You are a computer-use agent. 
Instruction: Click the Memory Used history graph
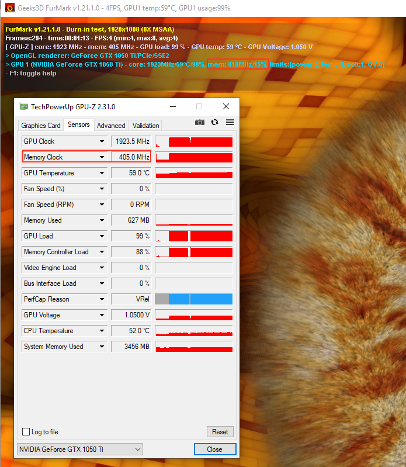point(194,220)
